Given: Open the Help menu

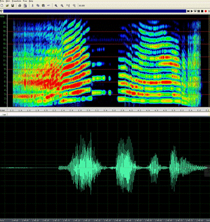Looking at the screenshot, I should tap(31, 1).
